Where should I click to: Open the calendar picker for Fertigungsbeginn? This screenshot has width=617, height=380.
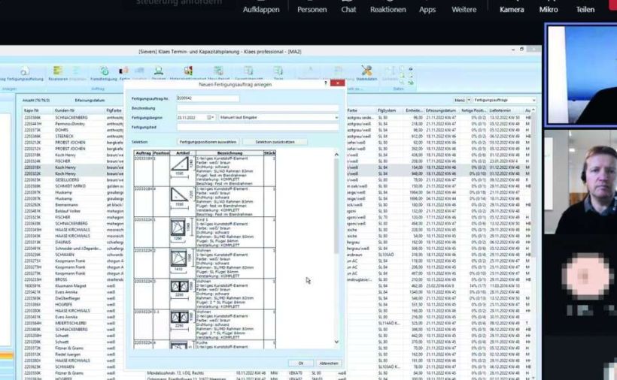tap(211, 117)
